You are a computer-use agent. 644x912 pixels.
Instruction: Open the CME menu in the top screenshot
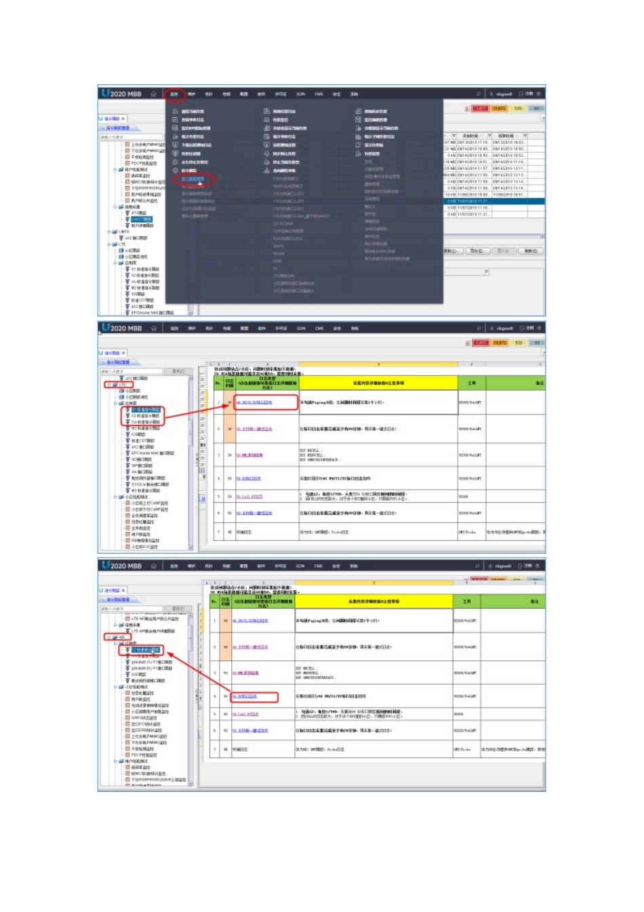point(319,94)
